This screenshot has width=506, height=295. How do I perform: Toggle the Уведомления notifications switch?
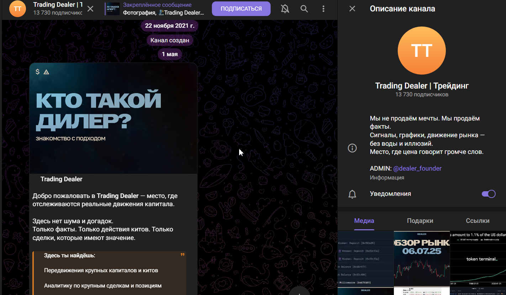click(x=489, y=194)
